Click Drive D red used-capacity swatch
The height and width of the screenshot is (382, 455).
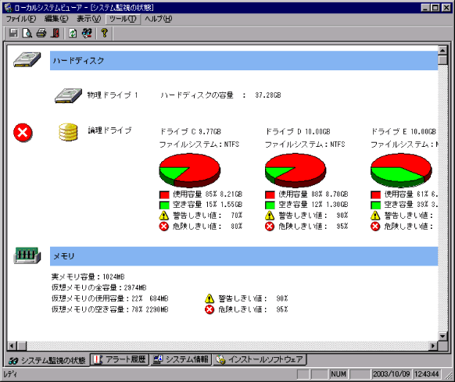click(x=270, y=195)
